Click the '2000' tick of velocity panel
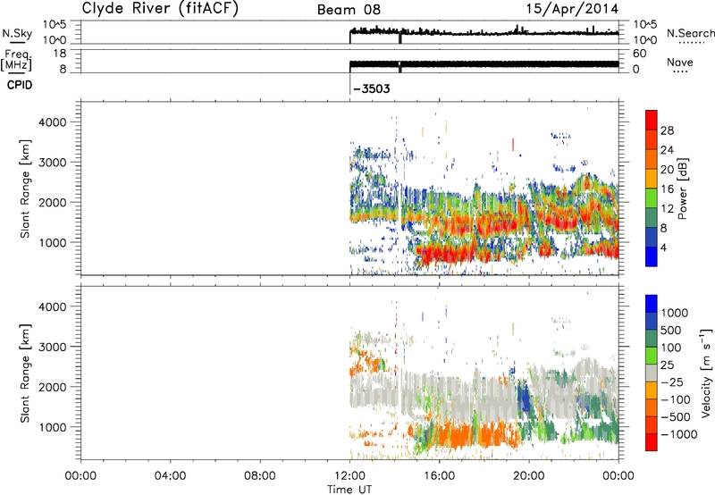 (53, 387)
